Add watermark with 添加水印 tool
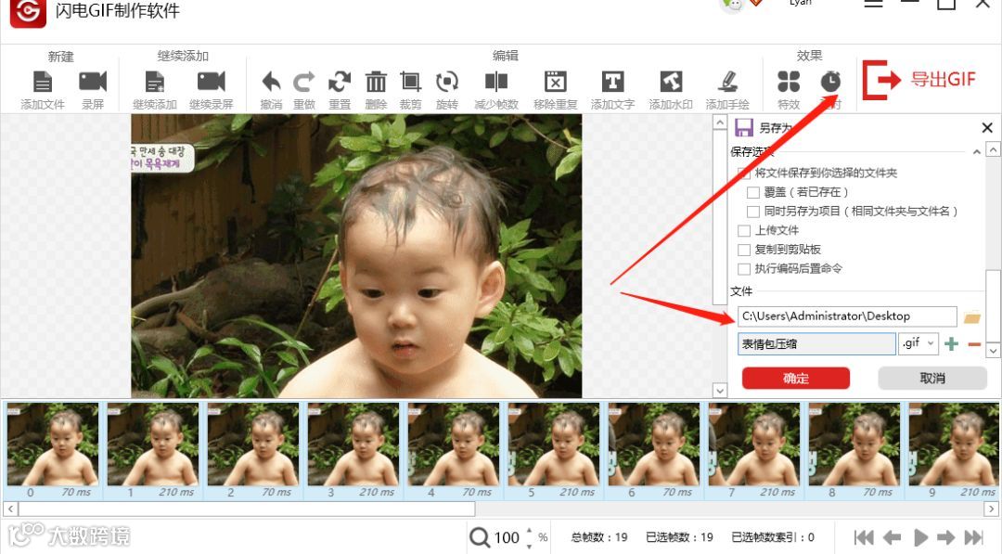This screenshot has width=1002, height=554. 671,82
